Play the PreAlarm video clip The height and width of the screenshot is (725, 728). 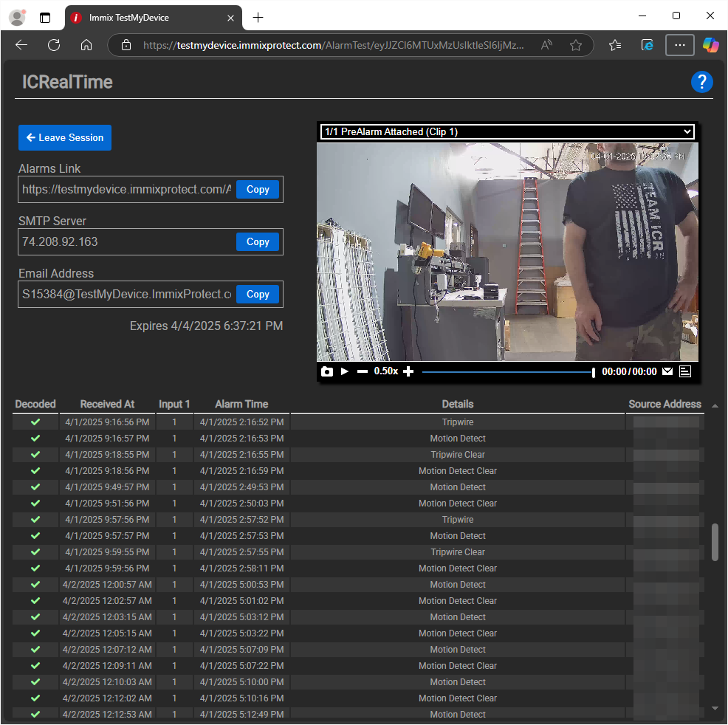pos(345,371)
